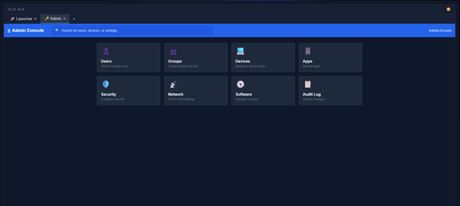The image size is (460, 206).
Task: Open the Devices laptop icon
Action: click(240, 51)
